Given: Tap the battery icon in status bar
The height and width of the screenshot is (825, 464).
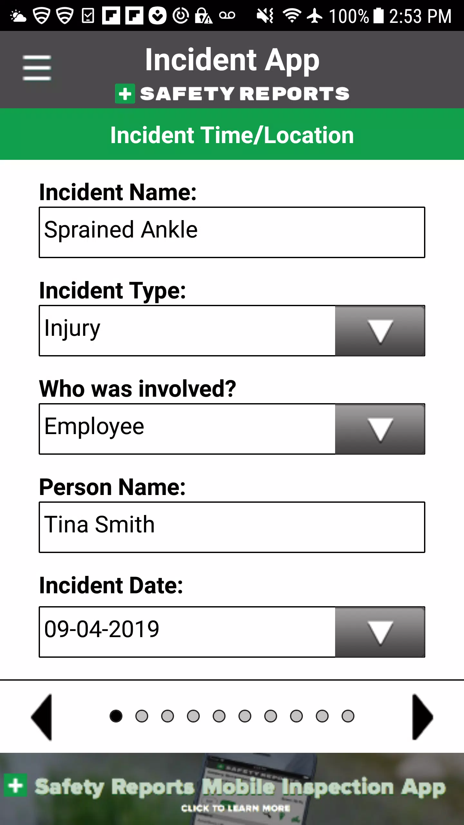Looking at the screenshot, I should click(x=379, y=15).
